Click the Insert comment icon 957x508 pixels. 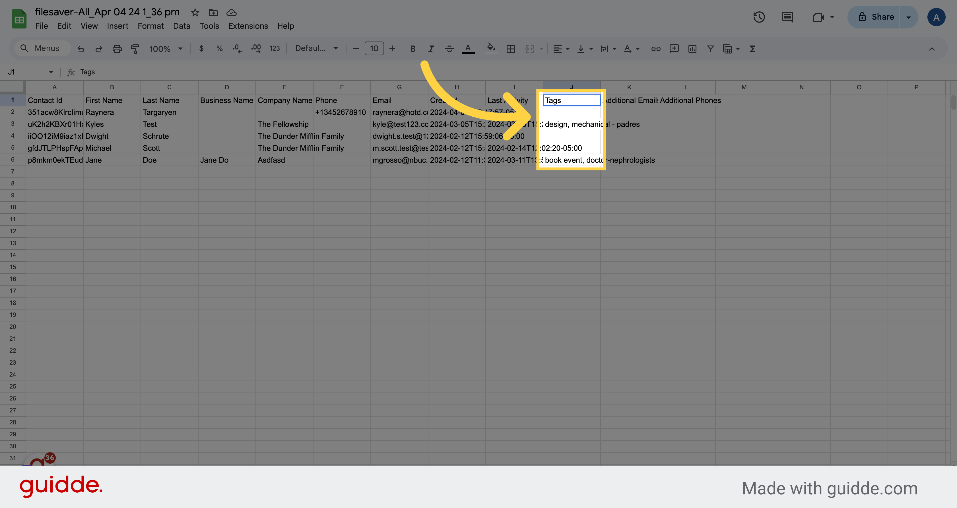click(x=674, y=49)
